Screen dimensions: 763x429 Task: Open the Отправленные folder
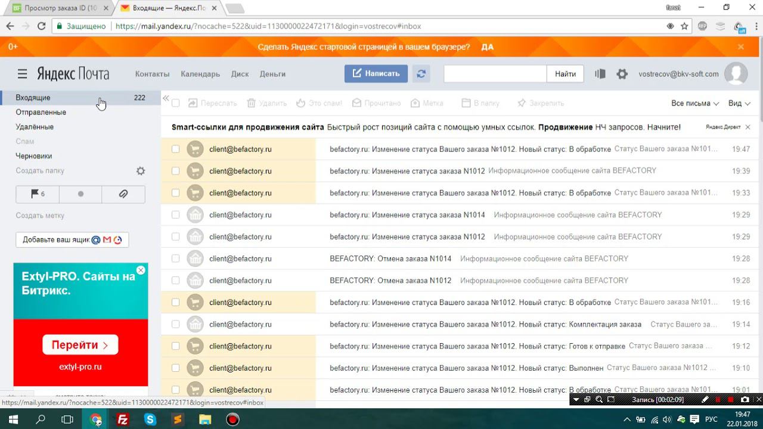[x=41, y=112]
